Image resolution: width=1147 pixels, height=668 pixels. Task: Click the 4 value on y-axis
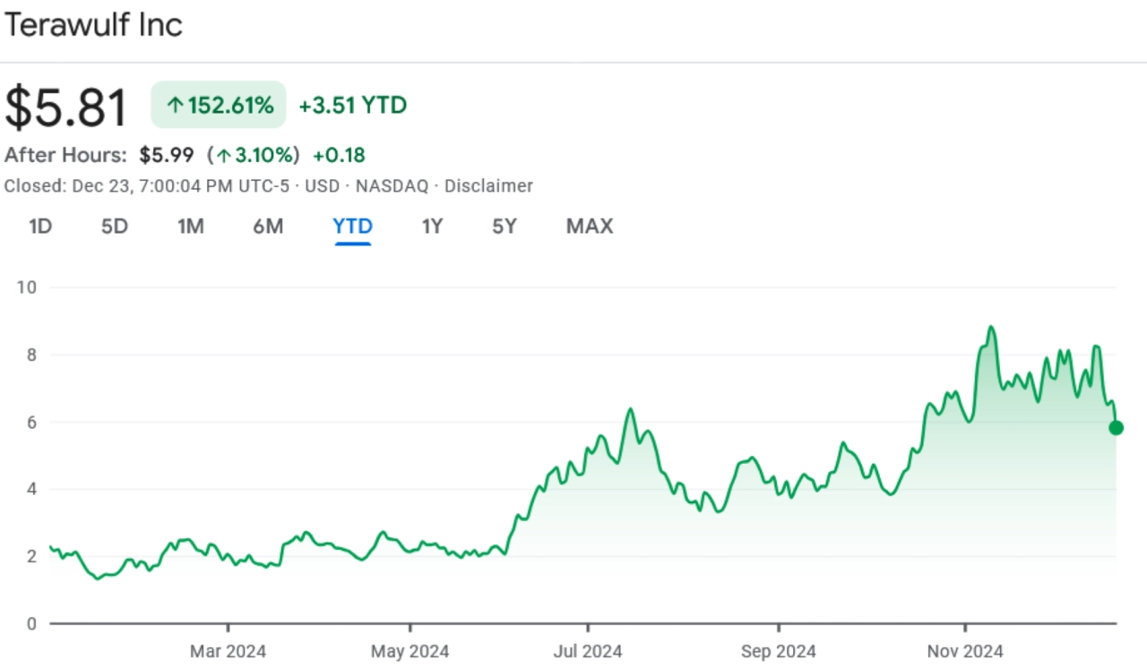(31, 489)
